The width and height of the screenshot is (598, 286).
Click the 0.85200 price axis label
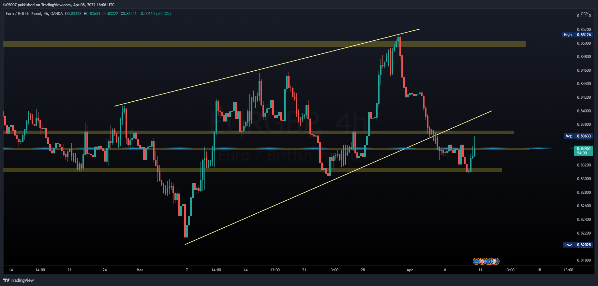(x=584, y=30)
